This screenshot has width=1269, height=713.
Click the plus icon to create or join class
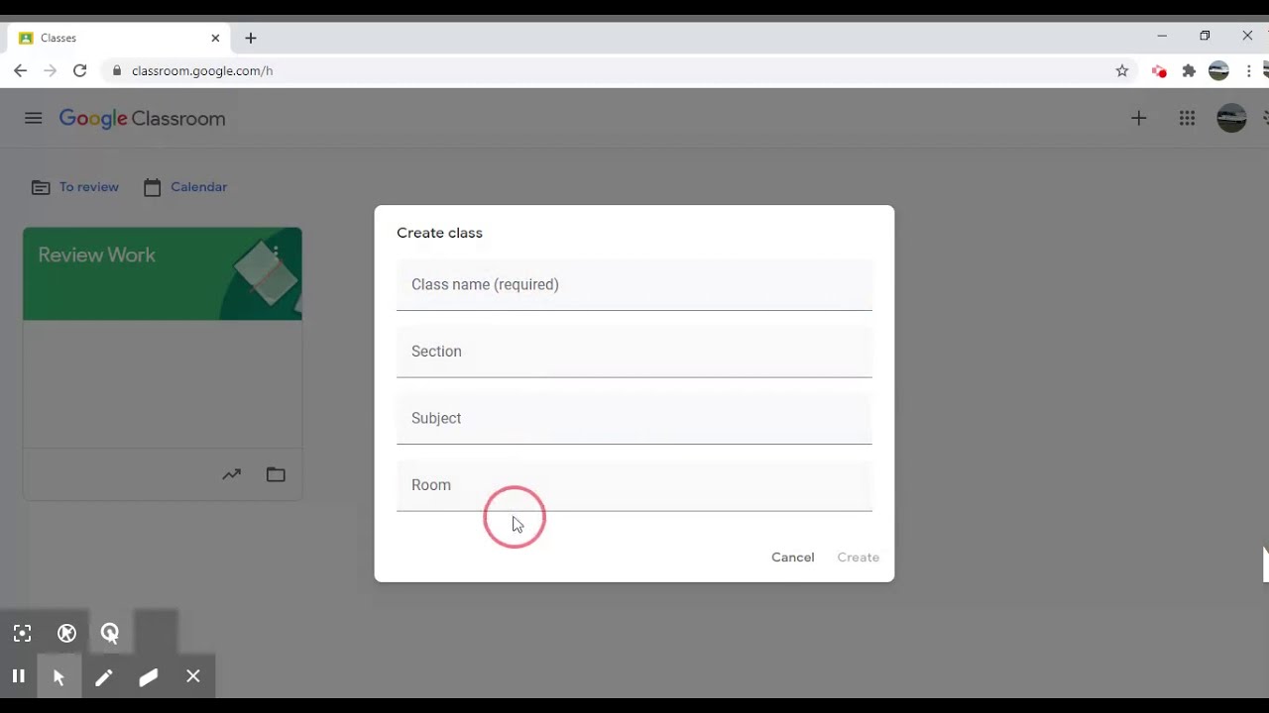tap(1138, 118)
